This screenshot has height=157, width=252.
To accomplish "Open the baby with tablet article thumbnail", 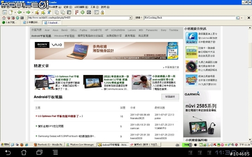I will (x=141, y=82).
